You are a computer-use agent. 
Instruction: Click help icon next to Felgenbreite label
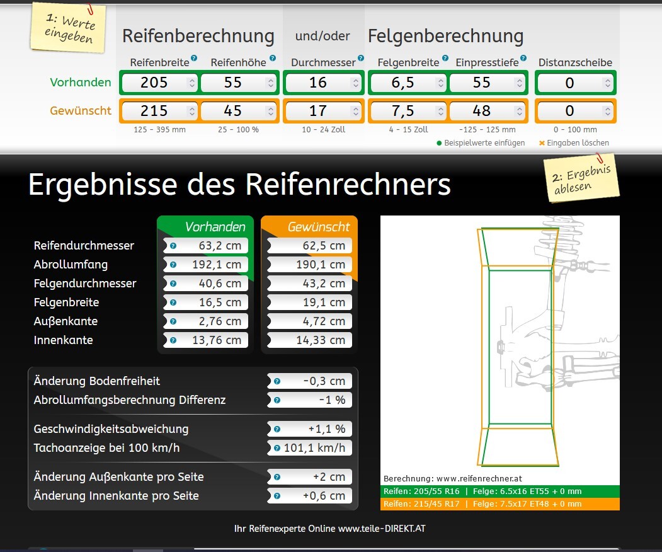(445, 58)
